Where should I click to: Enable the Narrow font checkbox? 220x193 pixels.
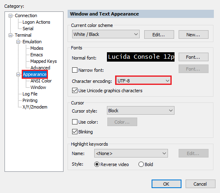click(75, 70)
